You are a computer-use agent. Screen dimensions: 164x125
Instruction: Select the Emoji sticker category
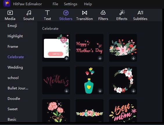coord(12,26)
